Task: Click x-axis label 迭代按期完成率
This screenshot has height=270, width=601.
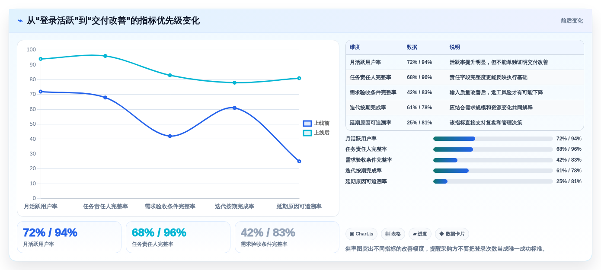Action: [x=234, y=206]
